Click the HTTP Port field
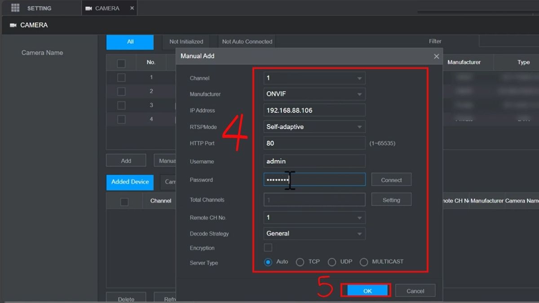The height and width of the screenshot is (303, 539). (314, 143)
